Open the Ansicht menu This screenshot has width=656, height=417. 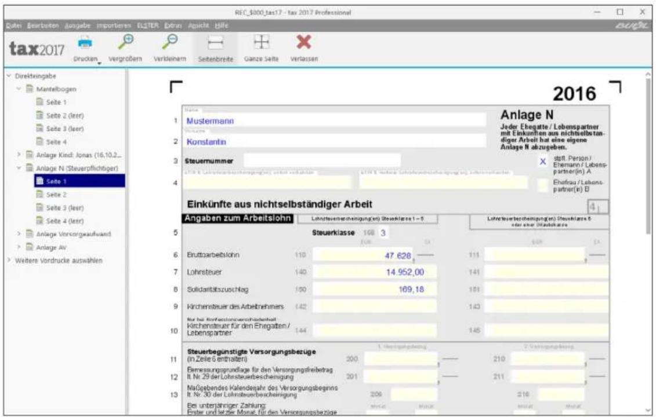point(198,25)
